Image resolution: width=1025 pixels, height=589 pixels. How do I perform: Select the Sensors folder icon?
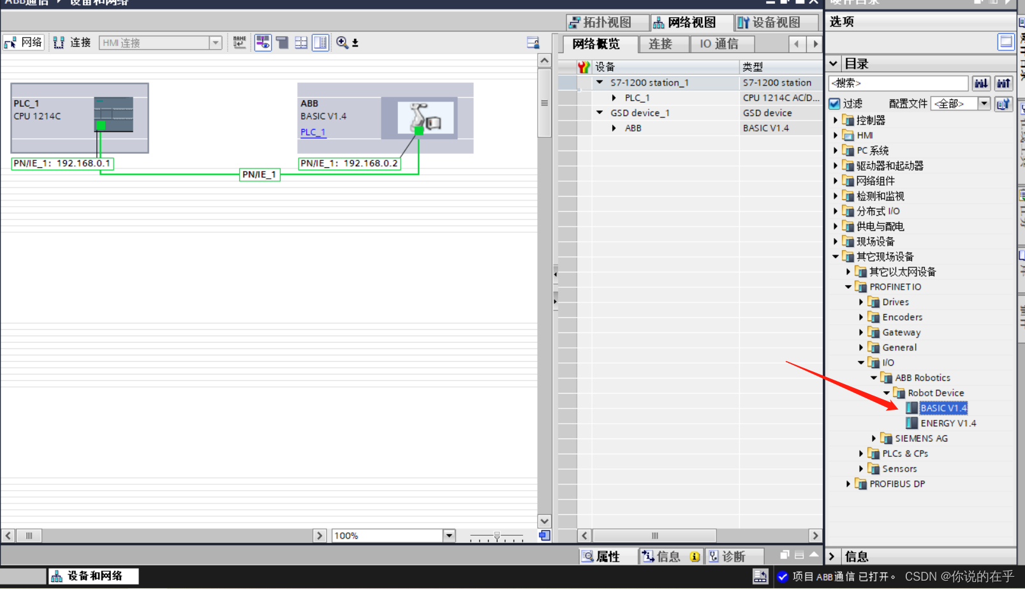coord(873,468)
